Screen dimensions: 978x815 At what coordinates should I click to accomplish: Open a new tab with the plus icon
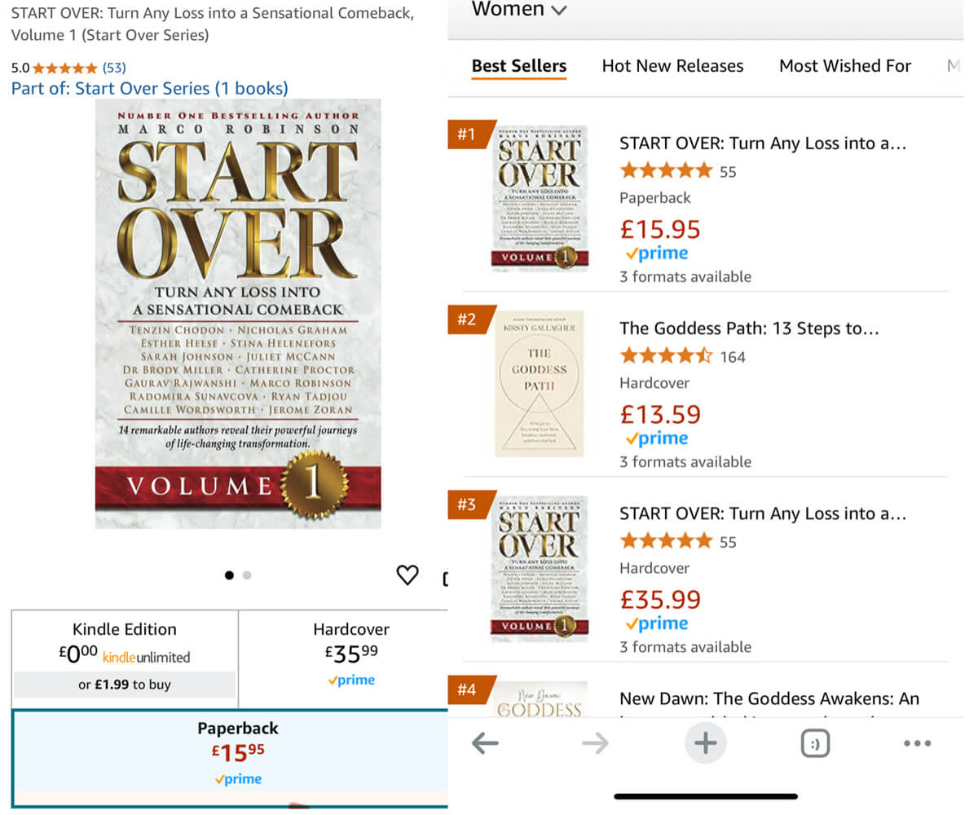tap(705, 742)
